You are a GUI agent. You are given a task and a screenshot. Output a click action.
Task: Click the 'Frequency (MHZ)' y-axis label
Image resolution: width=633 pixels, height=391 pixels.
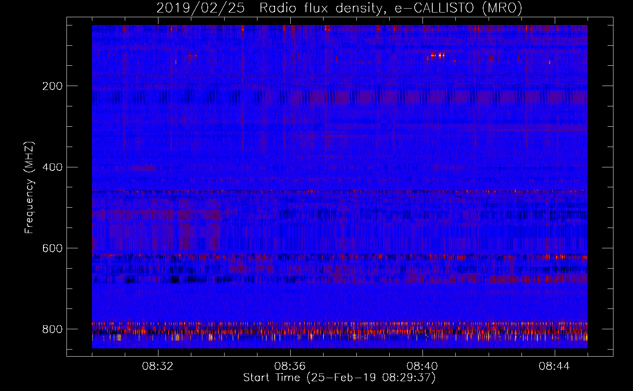click(29, 188)
